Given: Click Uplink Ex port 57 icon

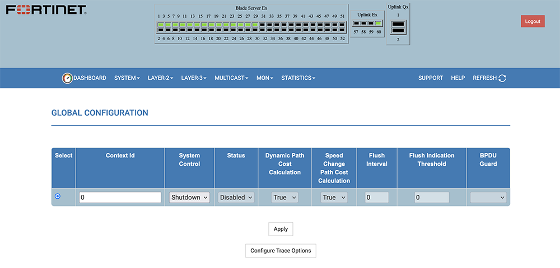Looking at the screenshot, I should pyautogui.click(x=356, y=23).
